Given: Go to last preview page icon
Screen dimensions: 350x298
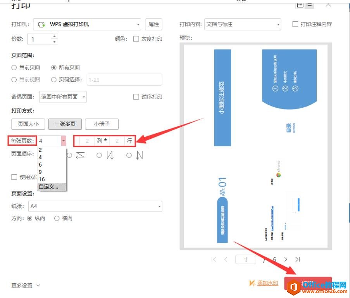Looking at the screenshot, I should pyautogui.click(x=298, y=259).
